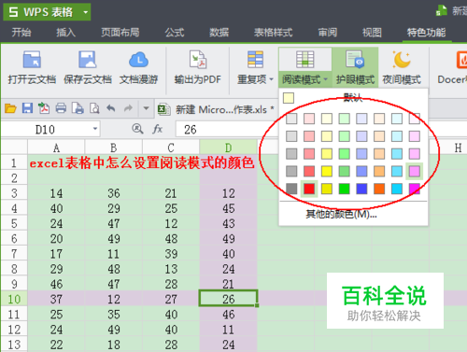Switch to the 开始 tab
Screen dimensions: 467x352
click(x=21, y=33)
